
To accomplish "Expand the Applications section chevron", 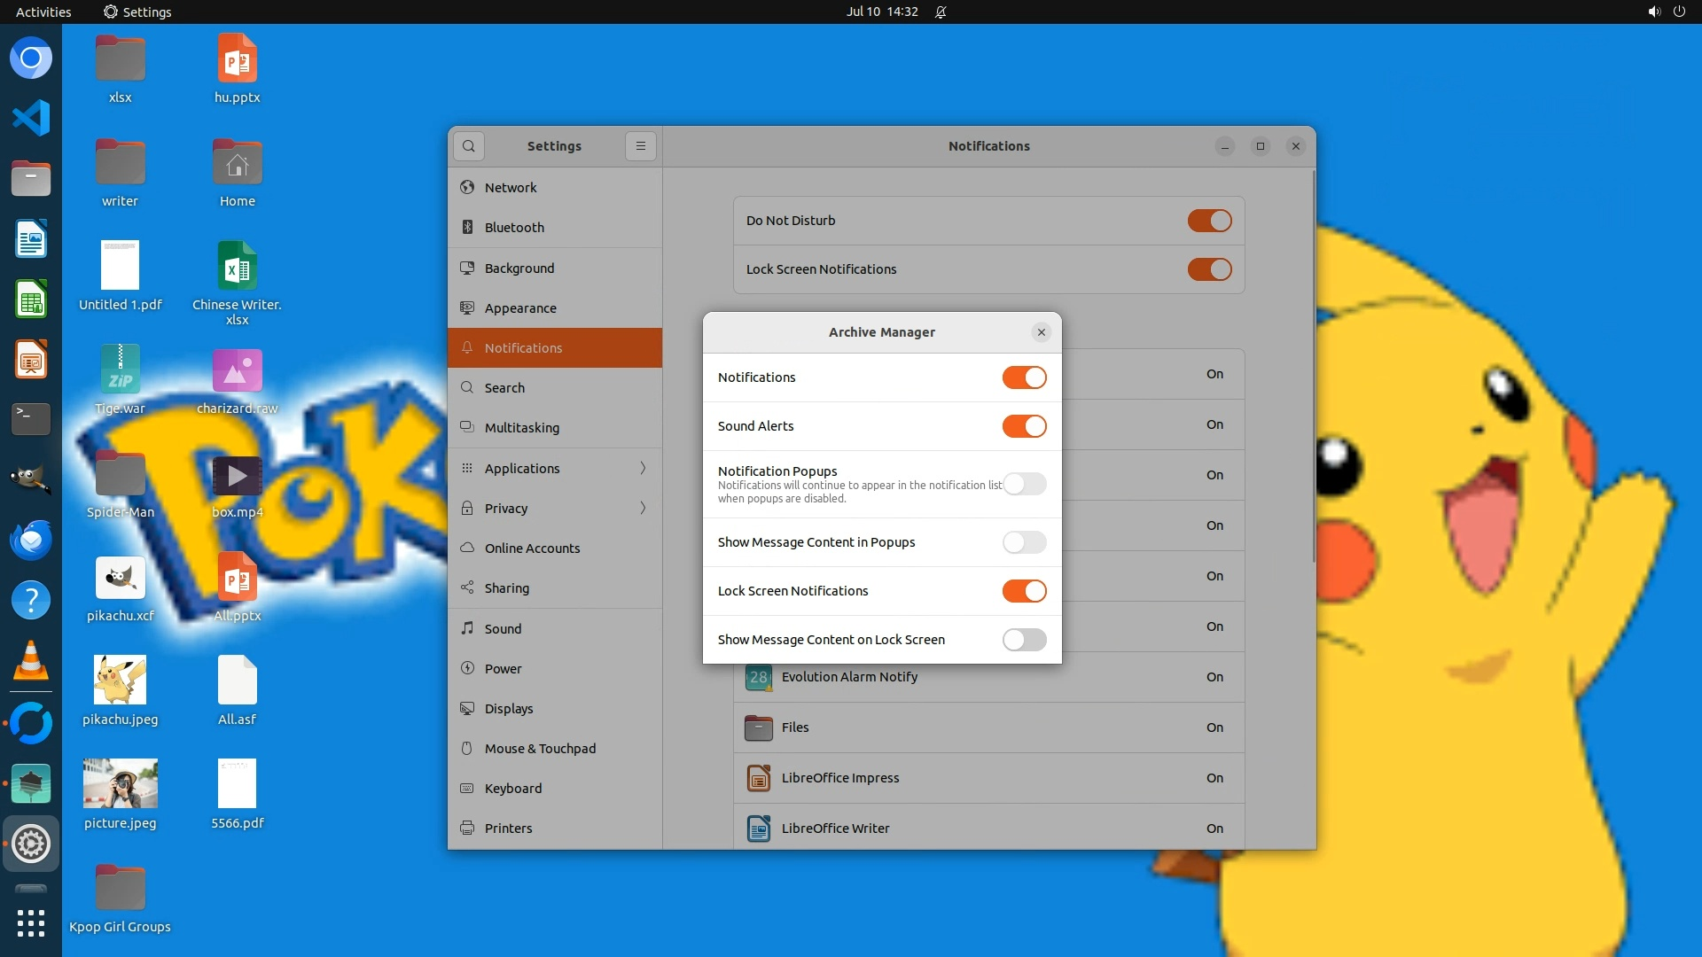I will (643, 468).
